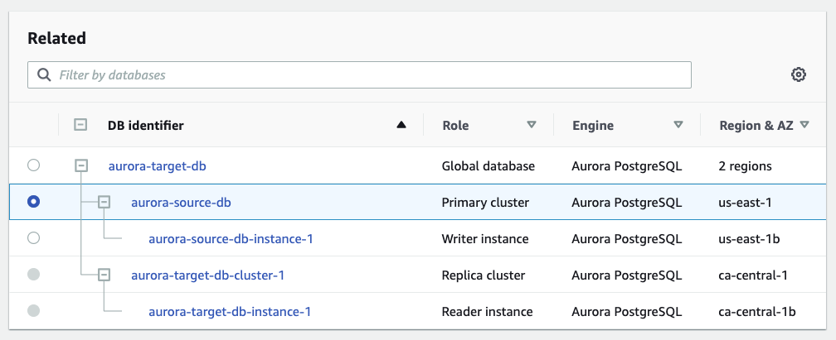Click the Engine column sort arrow
The width and height of the screenshot is (836, 340).
678,126
